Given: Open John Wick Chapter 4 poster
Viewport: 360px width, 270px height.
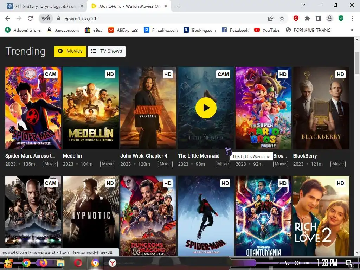Looking at the screenshot, I should (148, 108).
